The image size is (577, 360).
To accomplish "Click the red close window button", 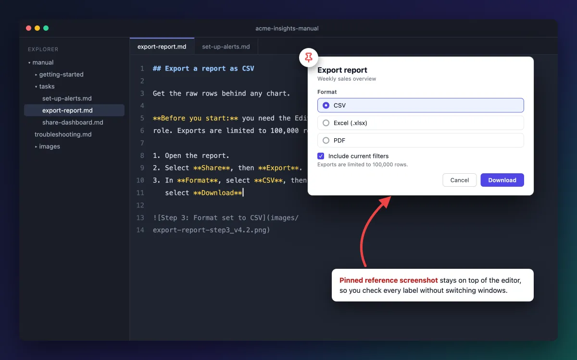I will [x=28, y=28].
